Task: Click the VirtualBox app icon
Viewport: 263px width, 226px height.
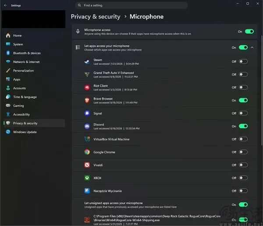Action: (87, 139)
